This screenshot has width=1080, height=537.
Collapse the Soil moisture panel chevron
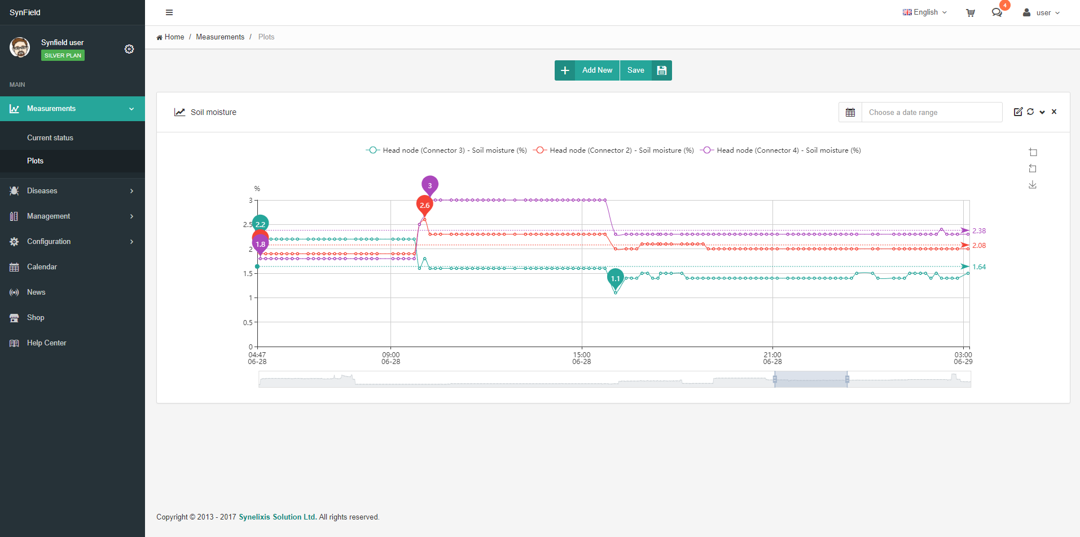[1042, 112]
